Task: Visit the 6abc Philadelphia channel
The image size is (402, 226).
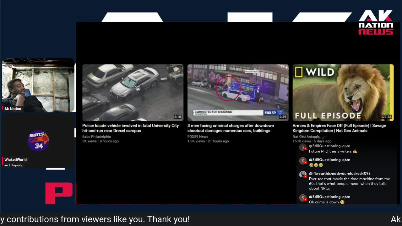Action: (x=96, y=137)
